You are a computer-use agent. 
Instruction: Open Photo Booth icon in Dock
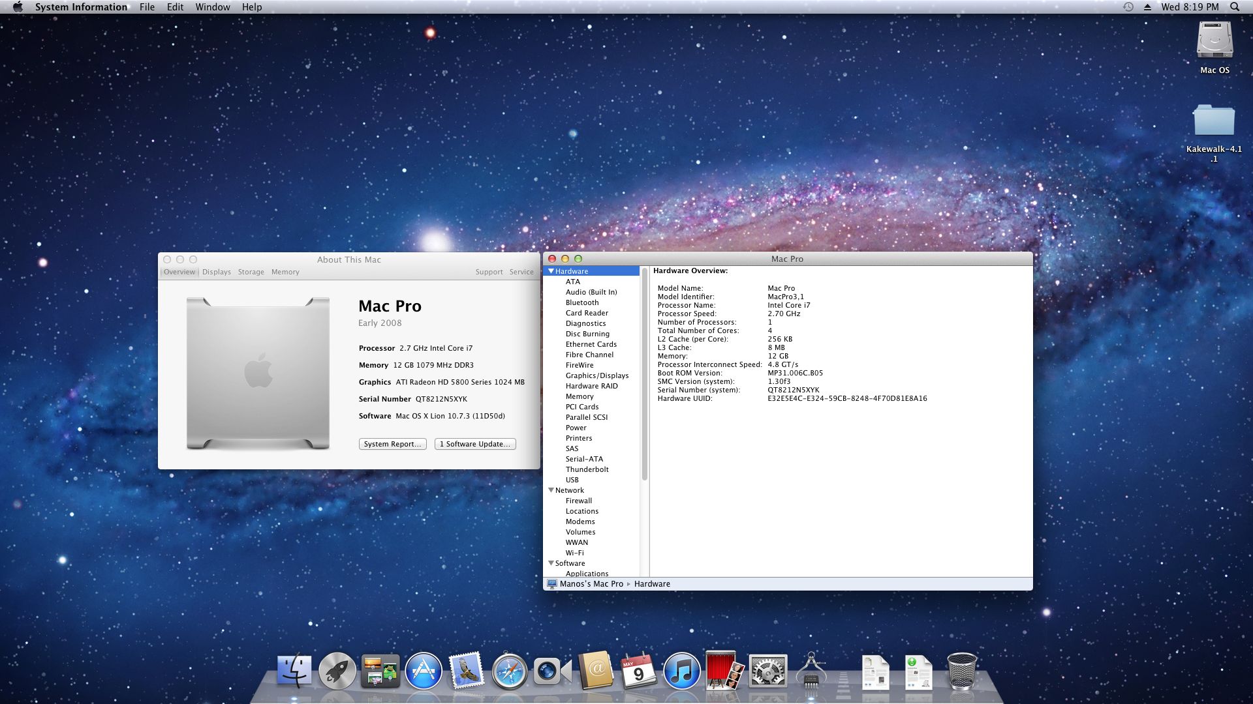click(724, 671)
